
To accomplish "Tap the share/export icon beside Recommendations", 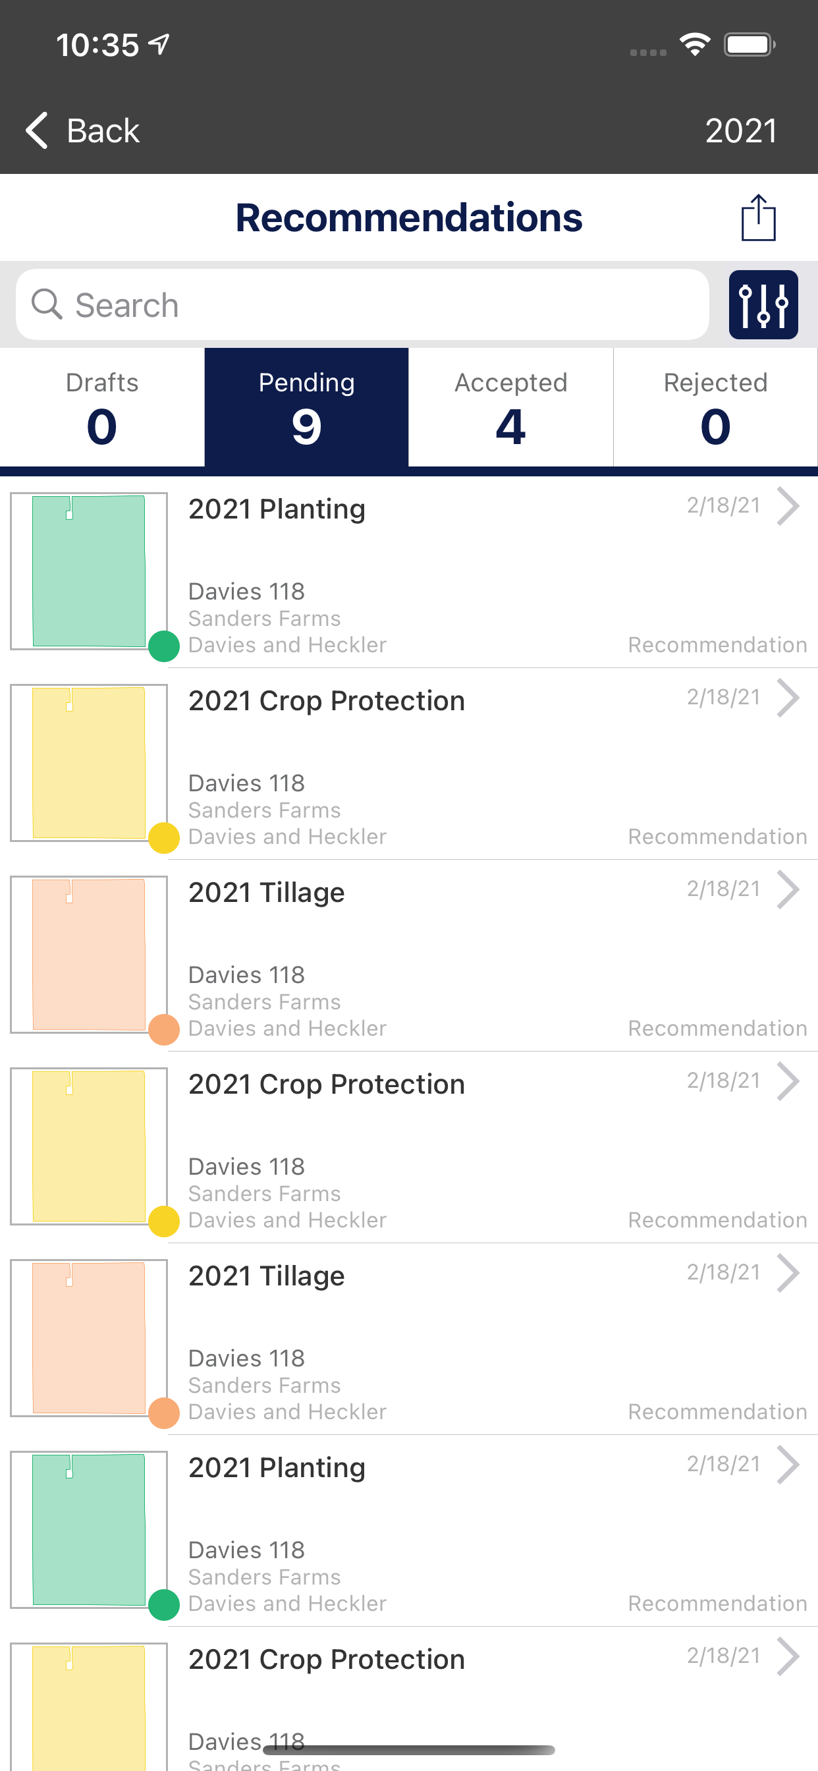I will (x=758, y=217).
